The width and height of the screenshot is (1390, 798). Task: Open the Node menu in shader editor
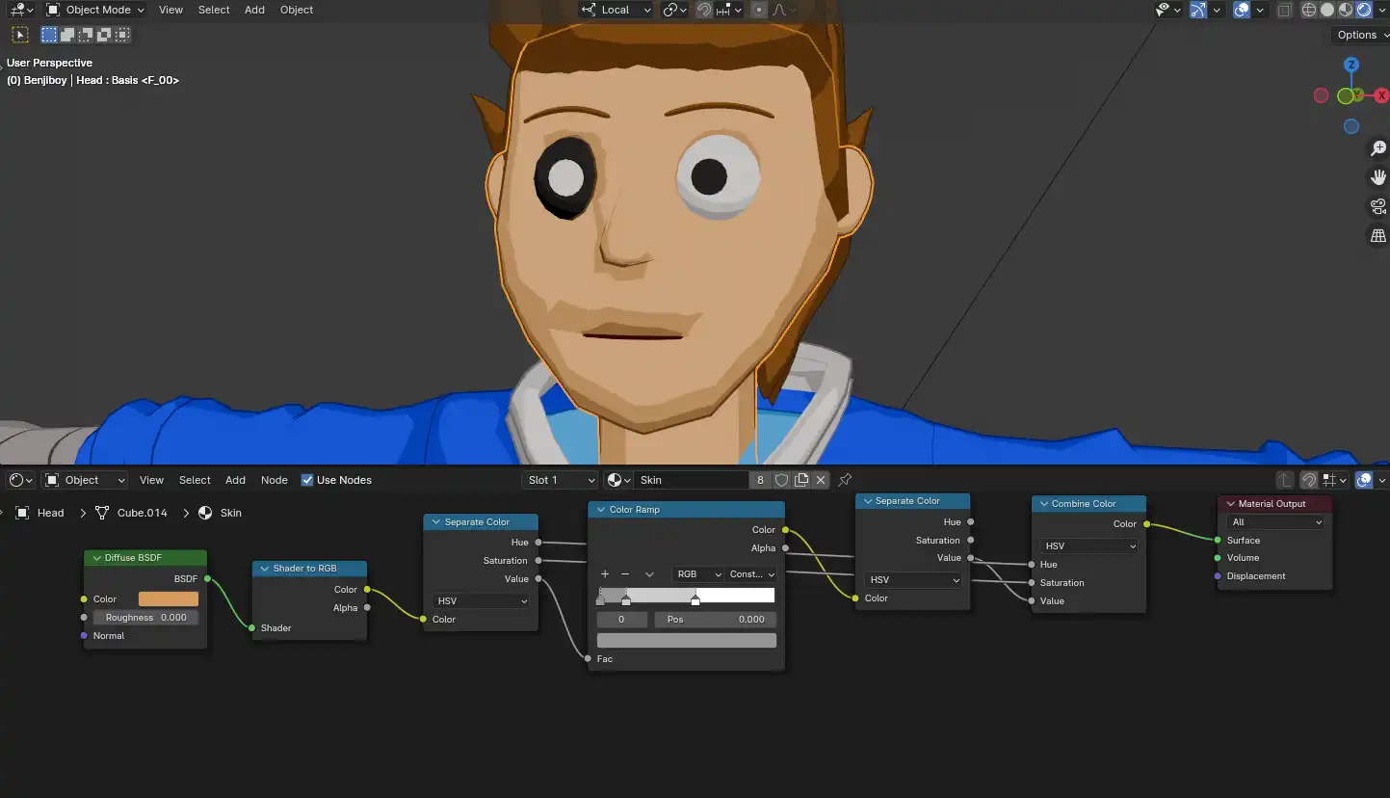pyautogui.click(x=274, y=479)
